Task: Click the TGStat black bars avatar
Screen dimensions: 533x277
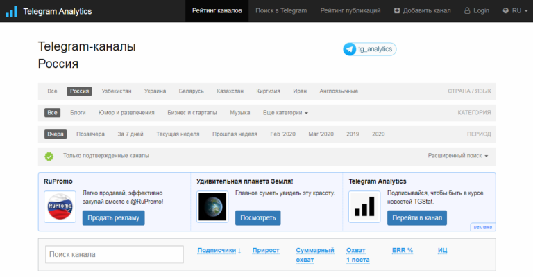Action: tap(364, 206)
